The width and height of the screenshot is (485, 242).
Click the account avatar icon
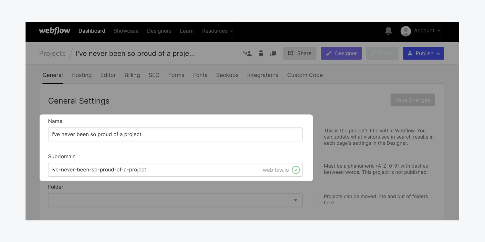pyautogui.click(x=406, y=31)
